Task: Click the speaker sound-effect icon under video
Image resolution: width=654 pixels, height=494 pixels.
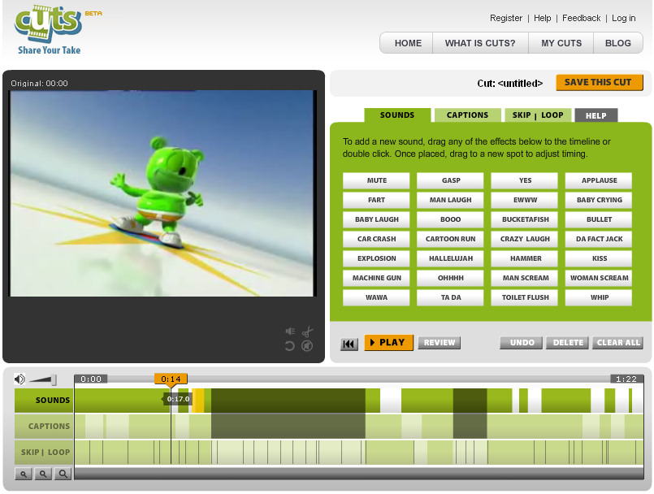Action: click(290, 331)
